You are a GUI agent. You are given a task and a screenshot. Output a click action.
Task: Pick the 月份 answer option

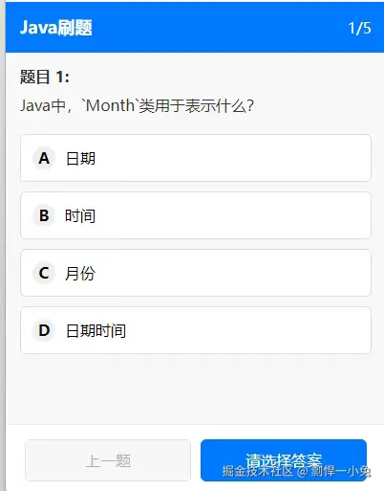point(196,273)
